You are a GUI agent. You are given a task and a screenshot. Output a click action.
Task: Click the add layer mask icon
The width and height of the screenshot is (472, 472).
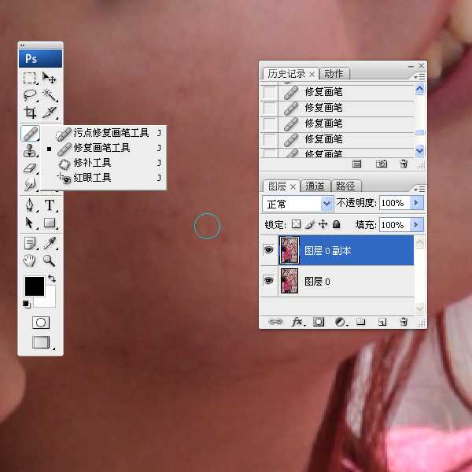click(x=319, y=322)
